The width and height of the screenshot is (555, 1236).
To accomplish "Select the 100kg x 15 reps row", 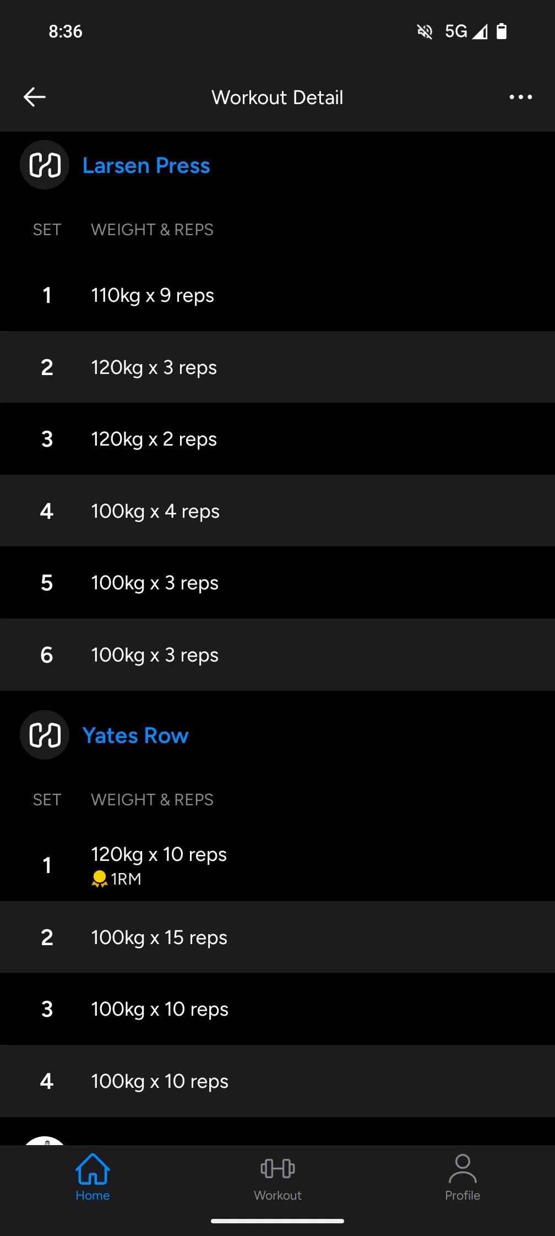I will point(277,937).
